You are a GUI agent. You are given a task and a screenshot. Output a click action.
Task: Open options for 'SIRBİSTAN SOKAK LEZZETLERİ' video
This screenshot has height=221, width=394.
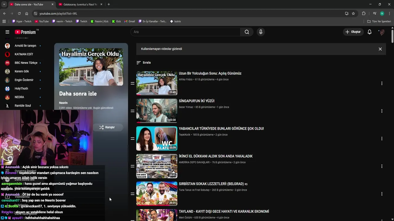coord(382,194)
